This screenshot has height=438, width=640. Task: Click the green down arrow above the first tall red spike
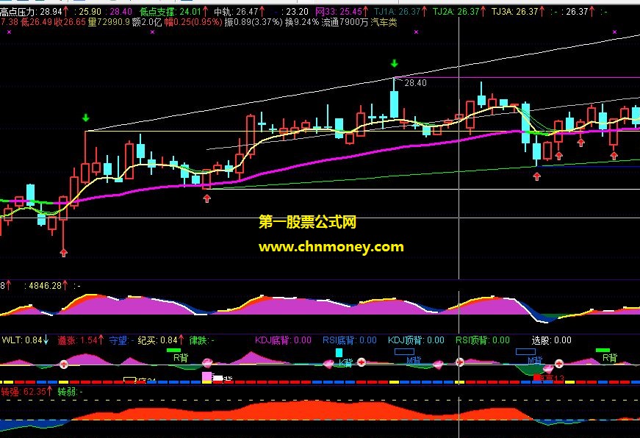pos(85,118)
